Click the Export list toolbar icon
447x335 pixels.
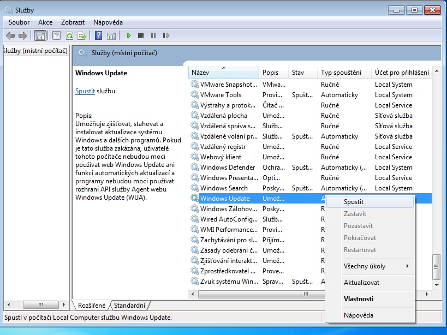82,35
